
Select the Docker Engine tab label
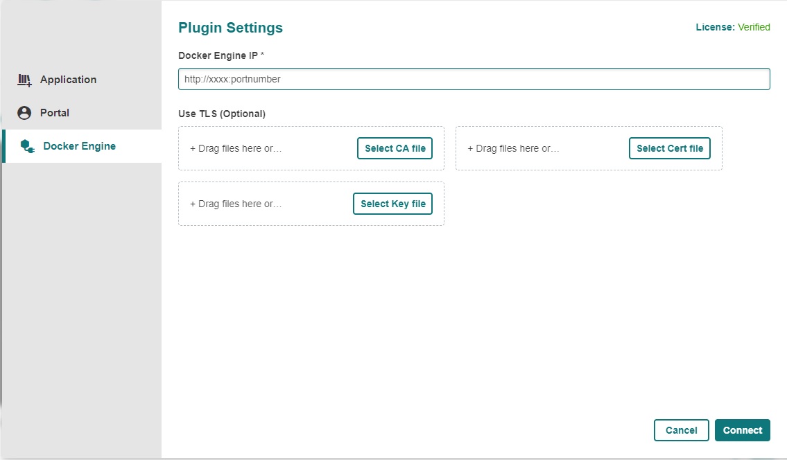pos(79,146)
